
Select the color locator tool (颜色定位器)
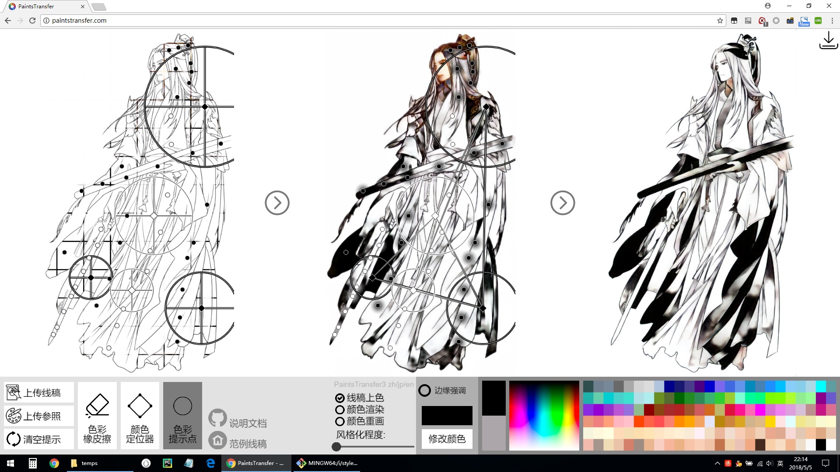click(140, 415)
